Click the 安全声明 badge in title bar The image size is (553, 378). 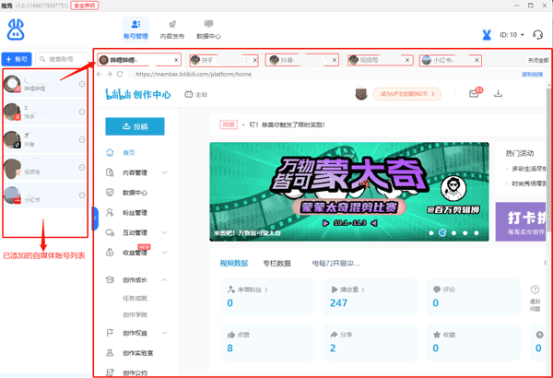click(x=84, y=6)
